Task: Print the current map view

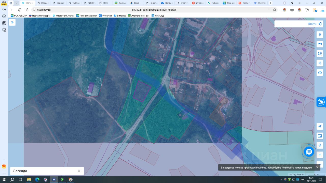Action: [320, 73]
